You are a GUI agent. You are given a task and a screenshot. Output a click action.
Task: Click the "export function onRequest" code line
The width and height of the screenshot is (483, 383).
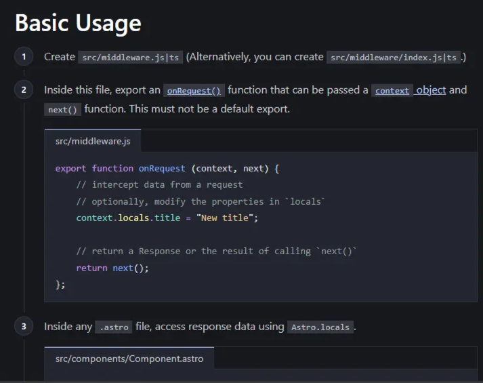[x=167, y=169]
